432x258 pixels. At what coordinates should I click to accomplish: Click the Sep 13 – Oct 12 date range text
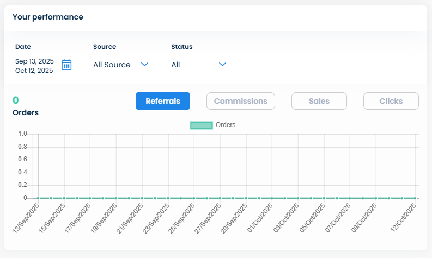(36, 66)
